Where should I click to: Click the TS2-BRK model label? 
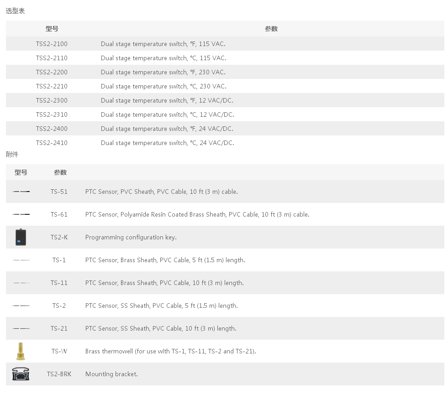click(x=59, y=374)
